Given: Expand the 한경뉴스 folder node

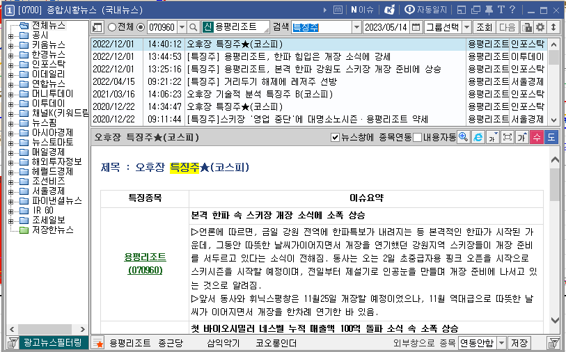Looking at the screenshot, I should point(10,56).
